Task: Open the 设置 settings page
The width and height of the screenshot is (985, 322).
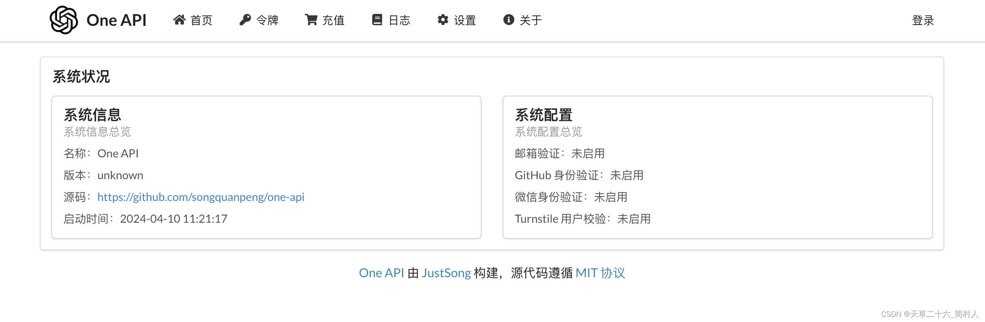Action: 457,20
